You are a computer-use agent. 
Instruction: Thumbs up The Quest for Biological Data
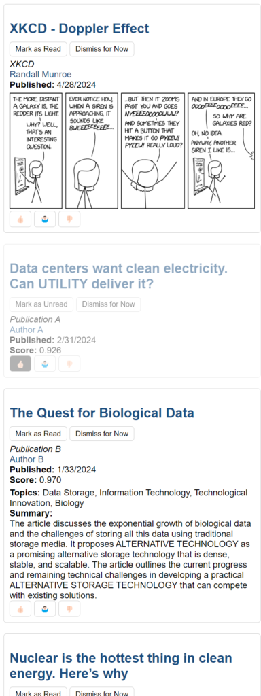click(20, 610)
